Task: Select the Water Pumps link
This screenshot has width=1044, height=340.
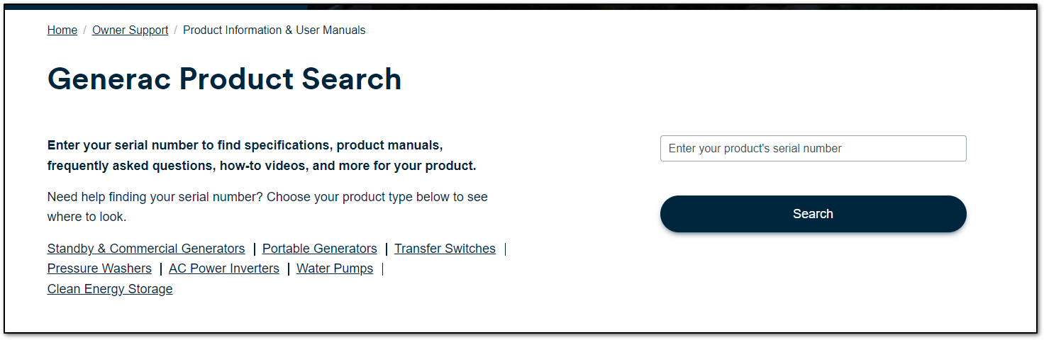Action: 335,268
